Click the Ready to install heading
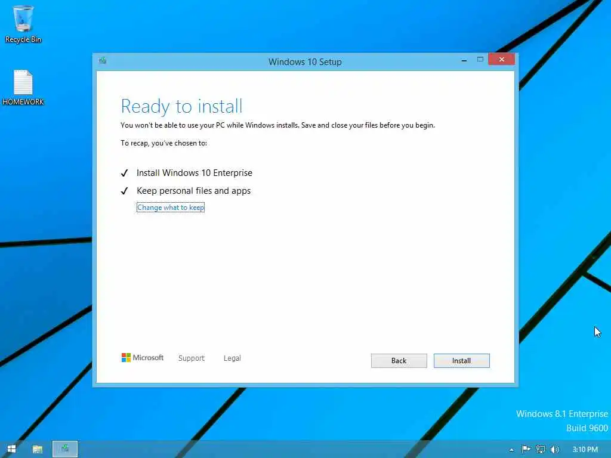Viewport: 611px width, 458px height. click(x=181, y=106)
